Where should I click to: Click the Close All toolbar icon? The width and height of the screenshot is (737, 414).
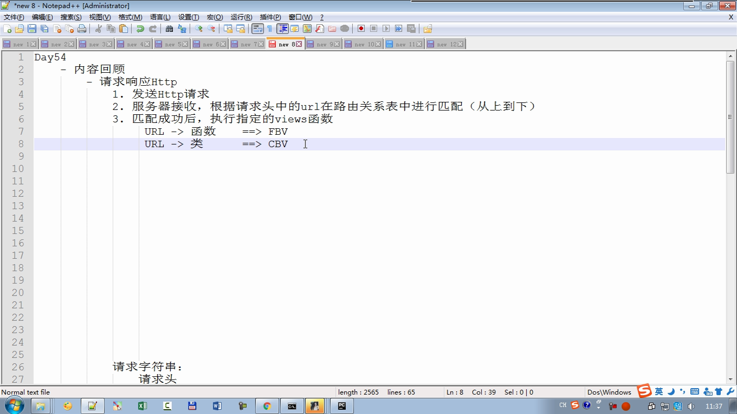[69, 29]
